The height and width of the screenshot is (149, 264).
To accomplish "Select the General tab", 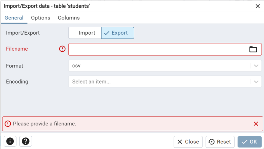I will (x=14, y=18).
